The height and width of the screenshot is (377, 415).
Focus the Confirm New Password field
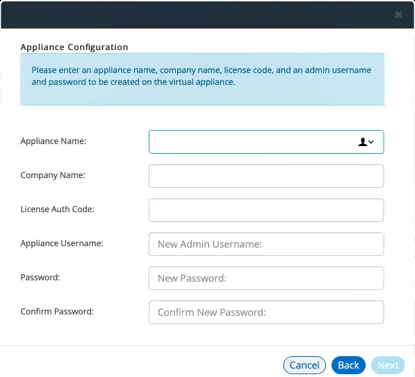[x=266, y=312]
